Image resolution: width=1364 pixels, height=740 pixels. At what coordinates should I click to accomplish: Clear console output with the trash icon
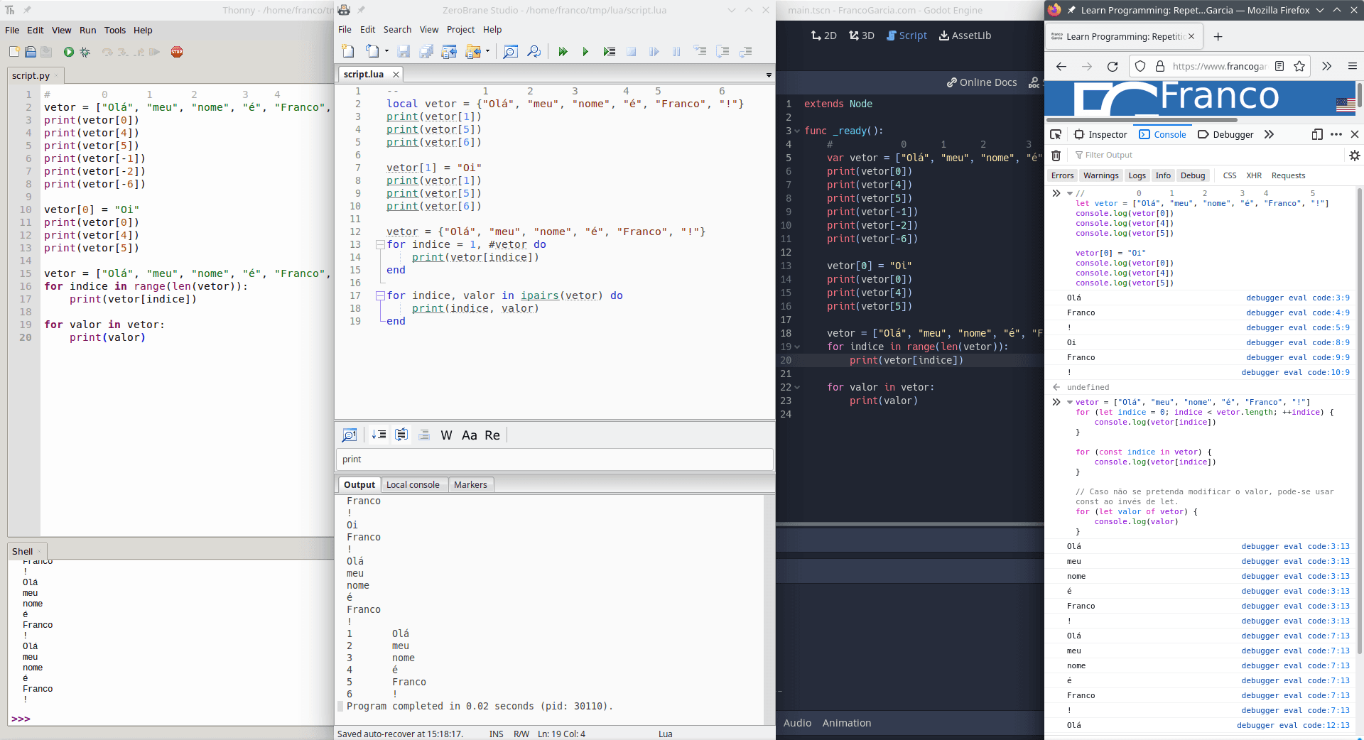point(1056,156)
